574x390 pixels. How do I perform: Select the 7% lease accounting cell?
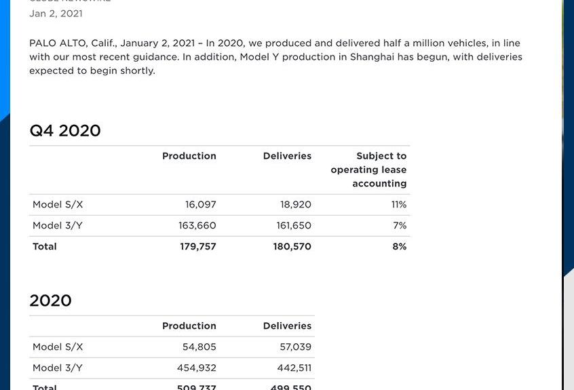point(400,226)
